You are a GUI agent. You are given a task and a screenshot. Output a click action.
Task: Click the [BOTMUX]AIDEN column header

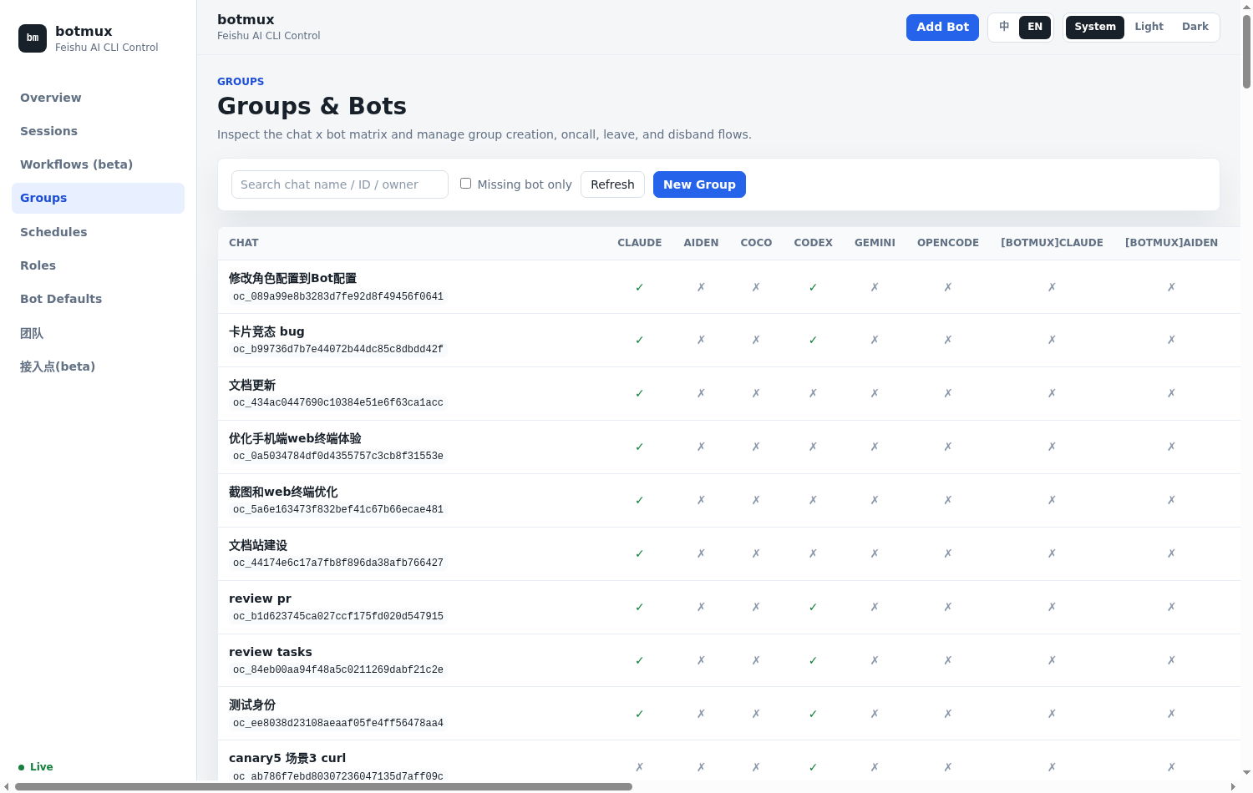tap(1171, 243)
